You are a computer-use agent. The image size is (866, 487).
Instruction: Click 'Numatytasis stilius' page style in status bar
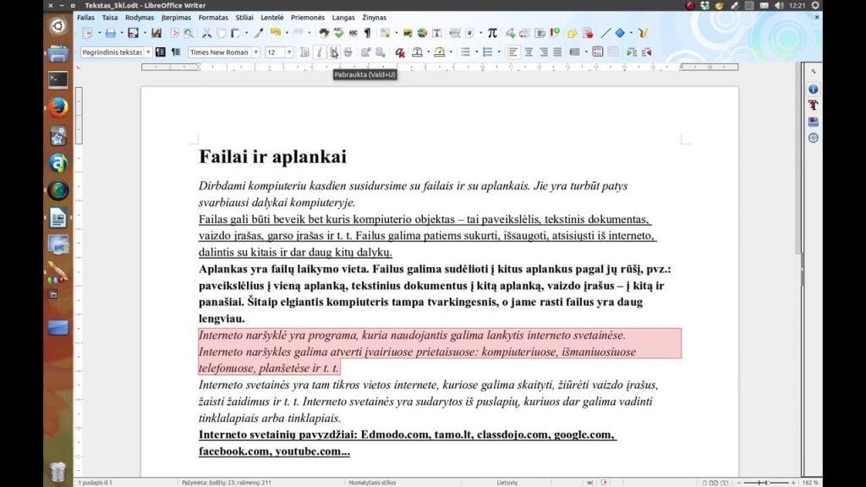point(372,483)
